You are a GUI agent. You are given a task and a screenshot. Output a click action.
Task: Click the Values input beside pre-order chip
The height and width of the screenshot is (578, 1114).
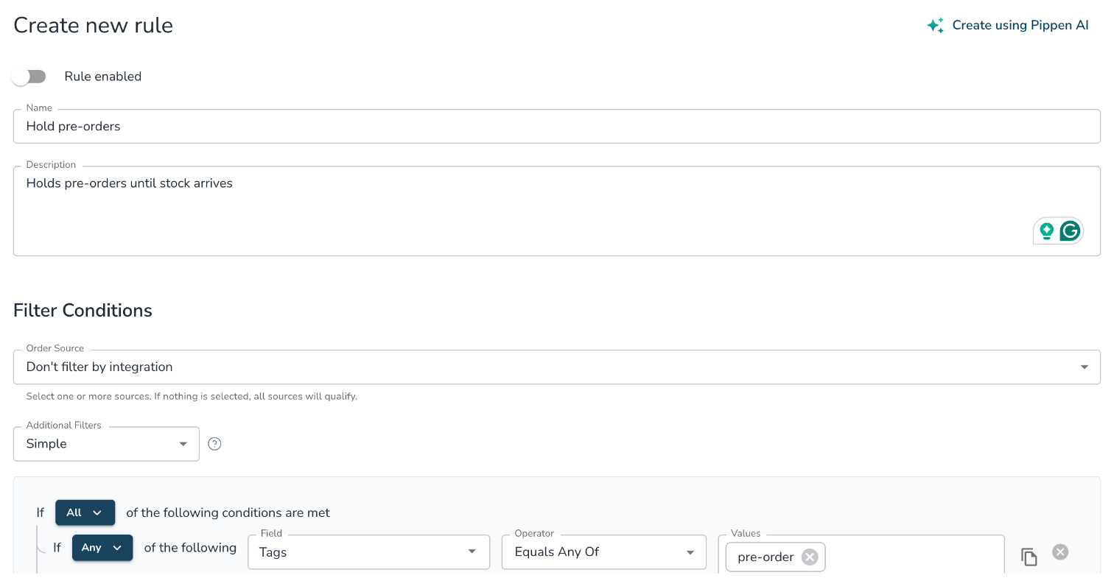[914, 557]
